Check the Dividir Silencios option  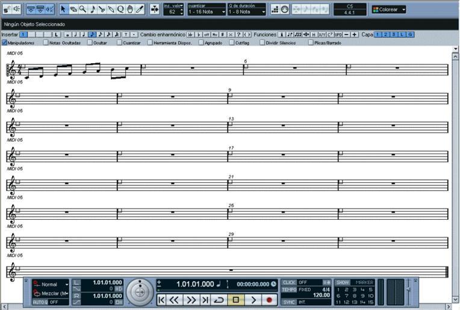coord(263,43)
